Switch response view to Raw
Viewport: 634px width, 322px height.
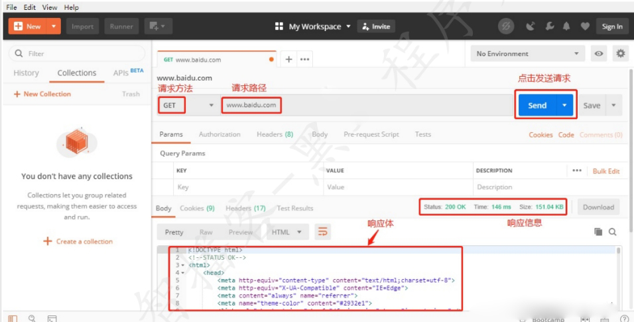(206, 232)
